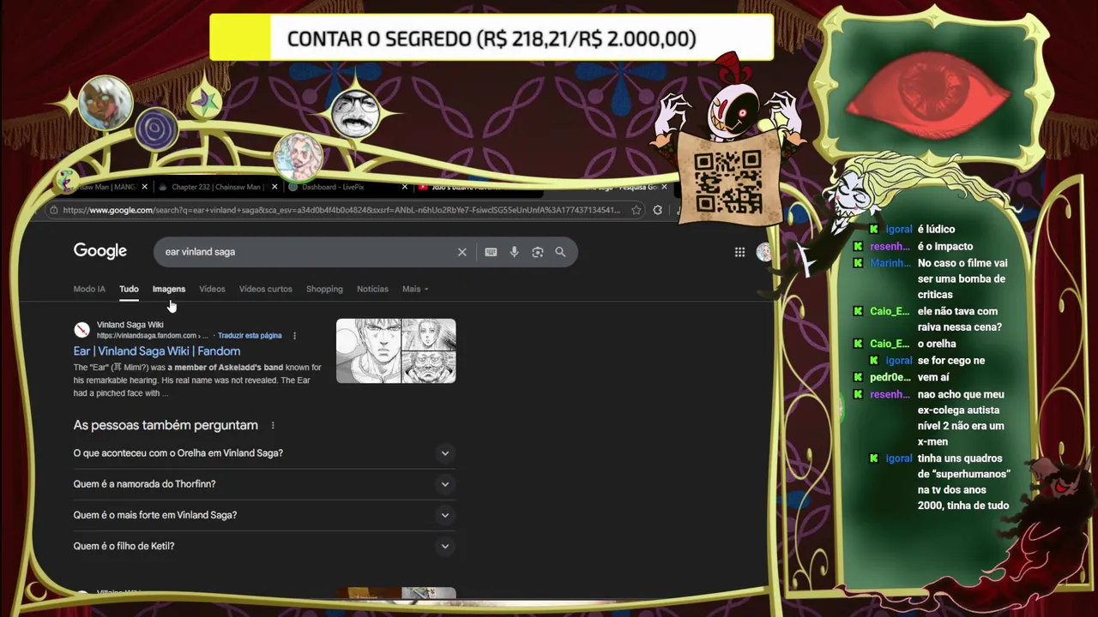Select the Vídeos curtos filter
The width and height of the screenshot is (1098, 617).
click(x=265, y=289)
